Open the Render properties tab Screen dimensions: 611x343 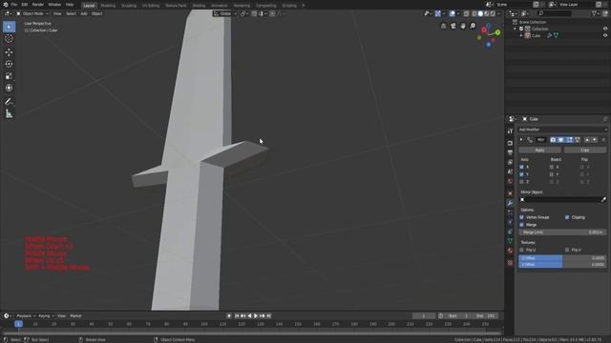510,143
